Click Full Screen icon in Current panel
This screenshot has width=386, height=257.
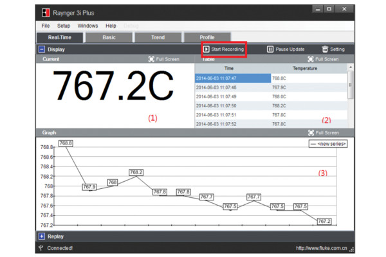coord(151,59)
